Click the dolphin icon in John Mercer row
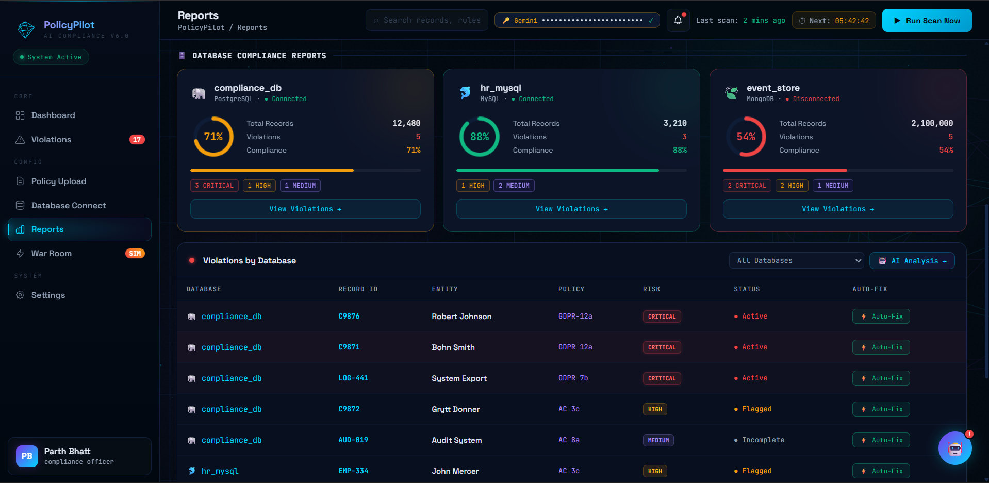Viewport: 989px width, 483px height. (x=192, y=471)
